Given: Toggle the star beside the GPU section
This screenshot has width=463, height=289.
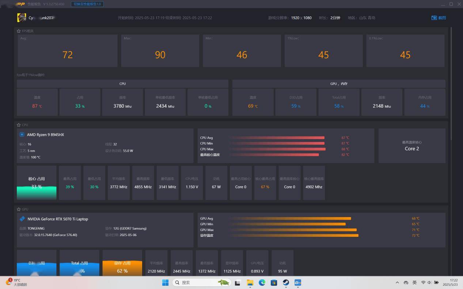Looking at the screenshot, I should tap(19, 209).
